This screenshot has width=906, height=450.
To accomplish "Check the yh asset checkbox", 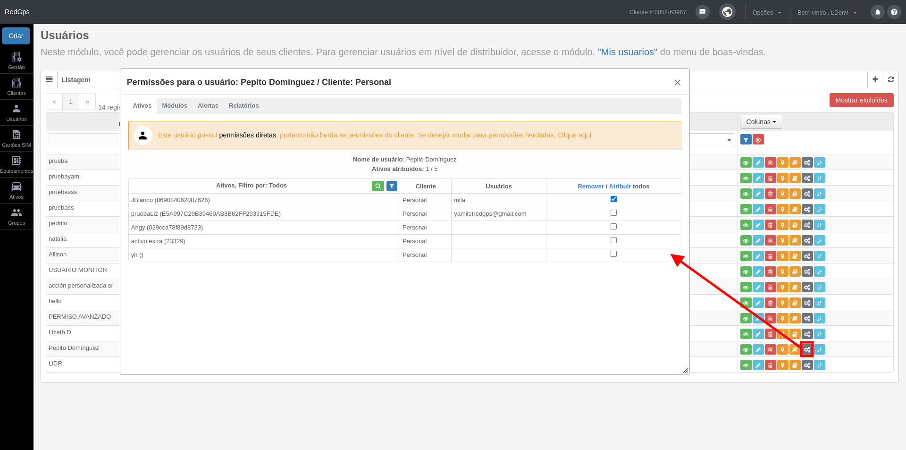I will point(613,254).
